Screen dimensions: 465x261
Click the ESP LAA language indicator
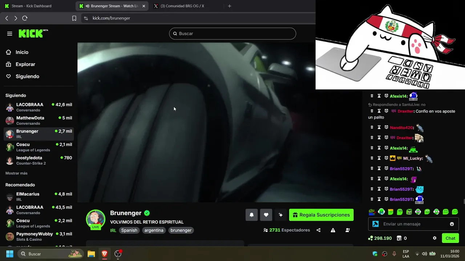tap(406, 254)
